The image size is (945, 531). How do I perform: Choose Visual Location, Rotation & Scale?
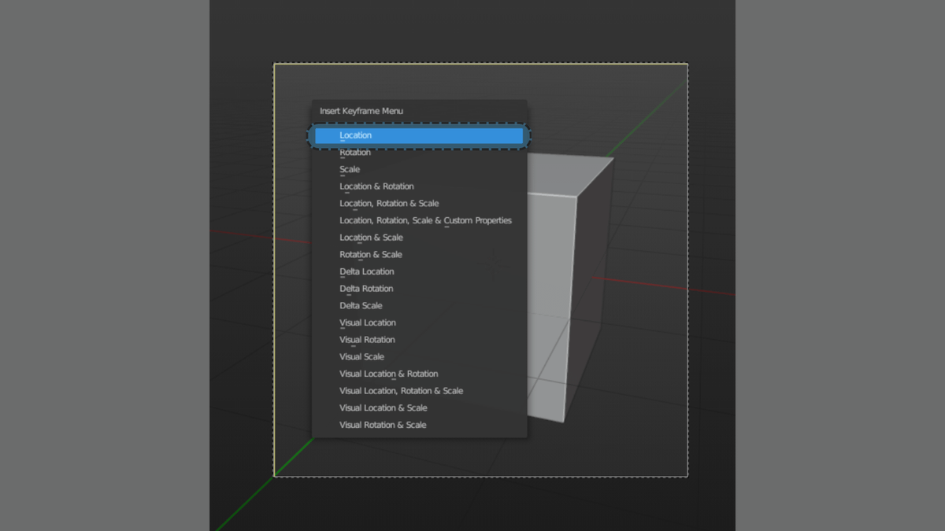[x=401, y=391]
